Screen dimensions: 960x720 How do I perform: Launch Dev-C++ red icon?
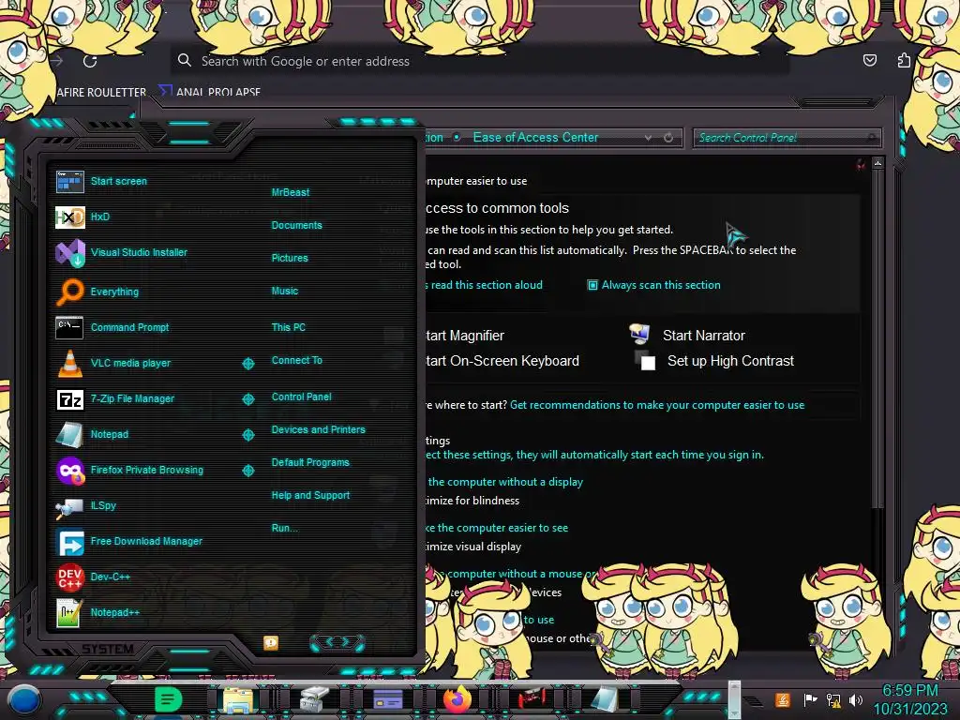pyautogui.click(x=69, y=577)
